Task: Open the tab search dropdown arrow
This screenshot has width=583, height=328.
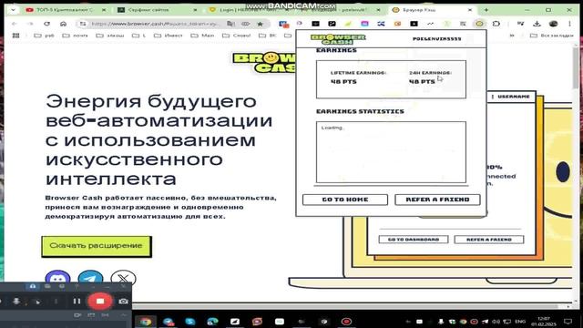Action: [x=13, y=10]
